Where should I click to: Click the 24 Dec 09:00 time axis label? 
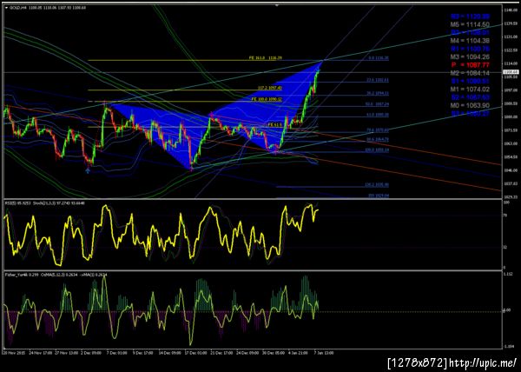(247, 352)
